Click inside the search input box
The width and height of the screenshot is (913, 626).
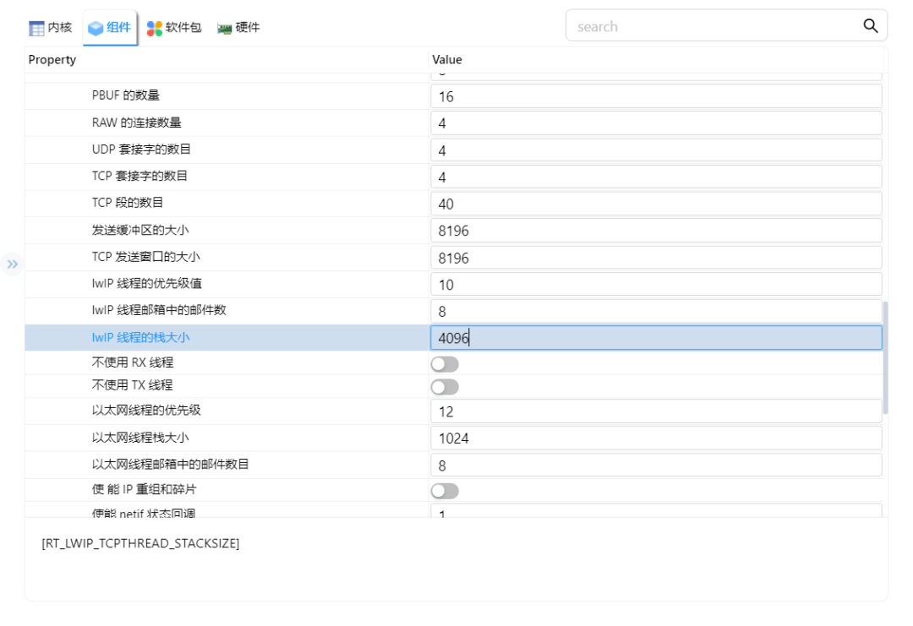click(693, 26)
